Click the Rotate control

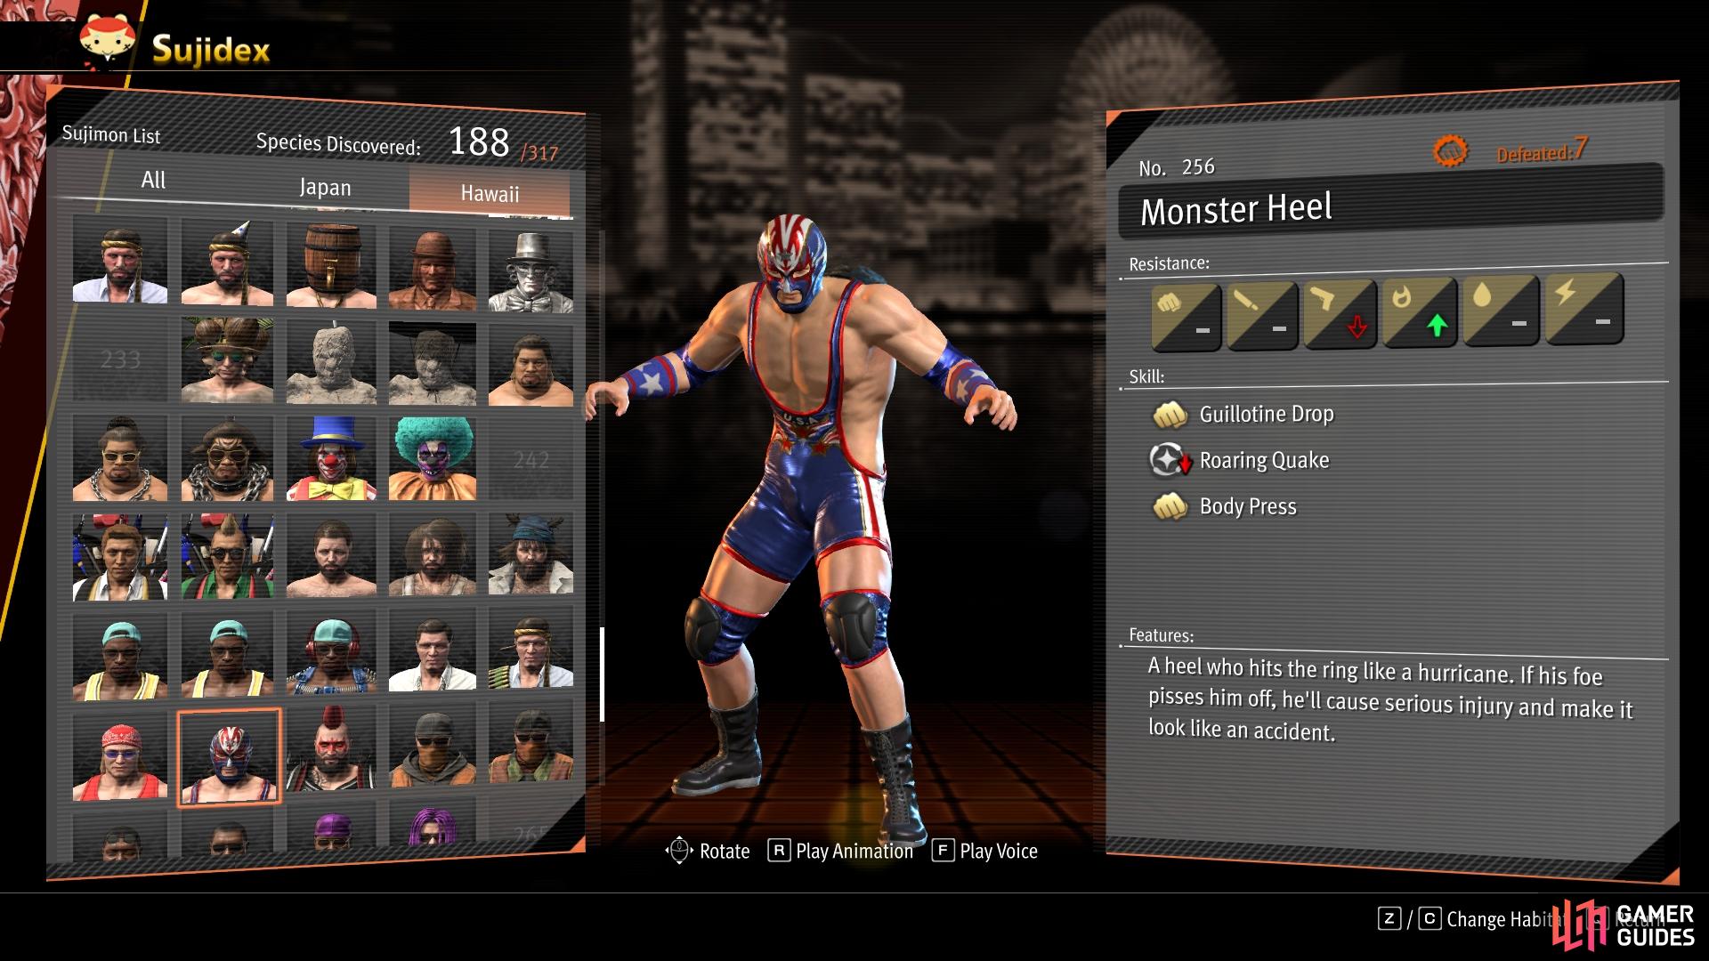pyautogui.click(x=708, y=852)
